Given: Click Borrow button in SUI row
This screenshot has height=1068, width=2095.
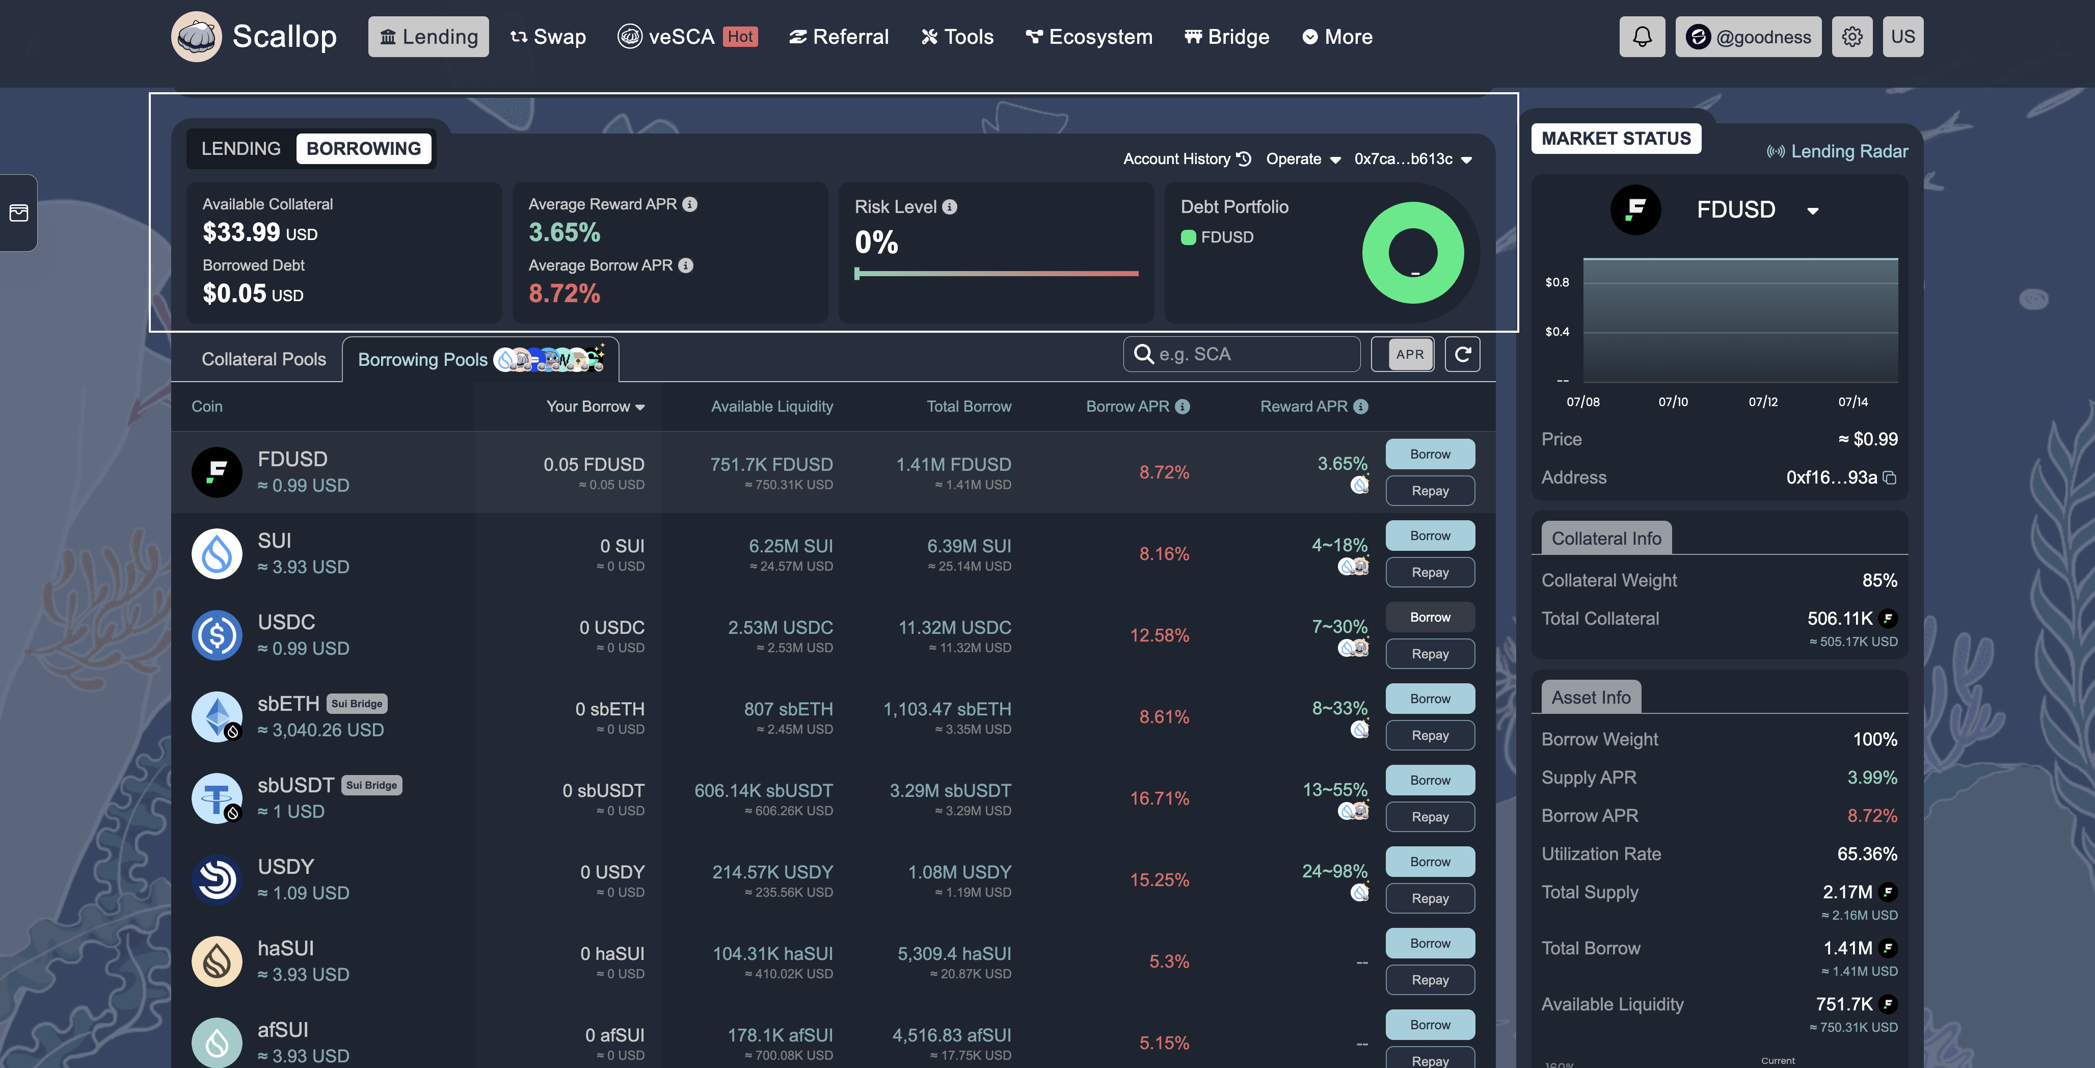Looking at the screenshot, I should 1430,535.
